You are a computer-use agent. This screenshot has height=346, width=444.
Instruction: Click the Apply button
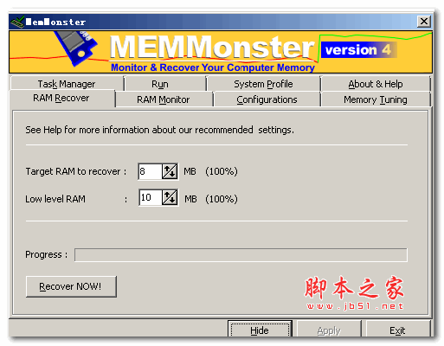point(329,330)
